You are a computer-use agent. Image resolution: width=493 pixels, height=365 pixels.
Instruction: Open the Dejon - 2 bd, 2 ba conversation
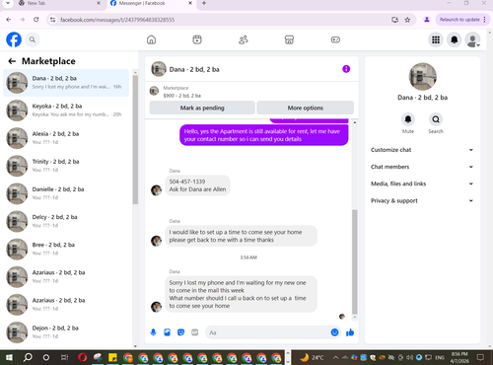tap(66, 332)
